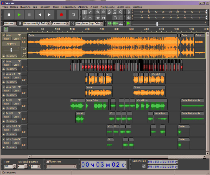This screenshot has height=175, width=210.
Task: Open the Треки menu
Action: pos(55,7)
